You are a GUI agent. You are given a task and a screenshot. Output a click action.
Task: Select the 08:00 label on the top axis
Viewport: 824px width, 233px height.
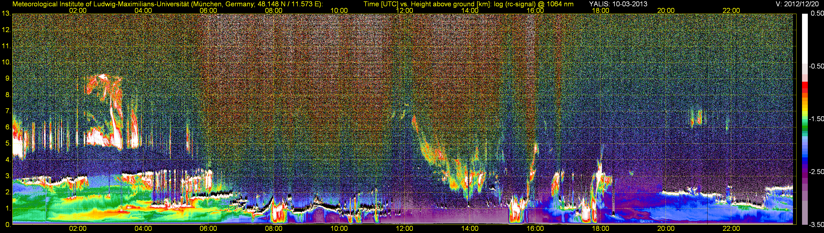point(274,10)
